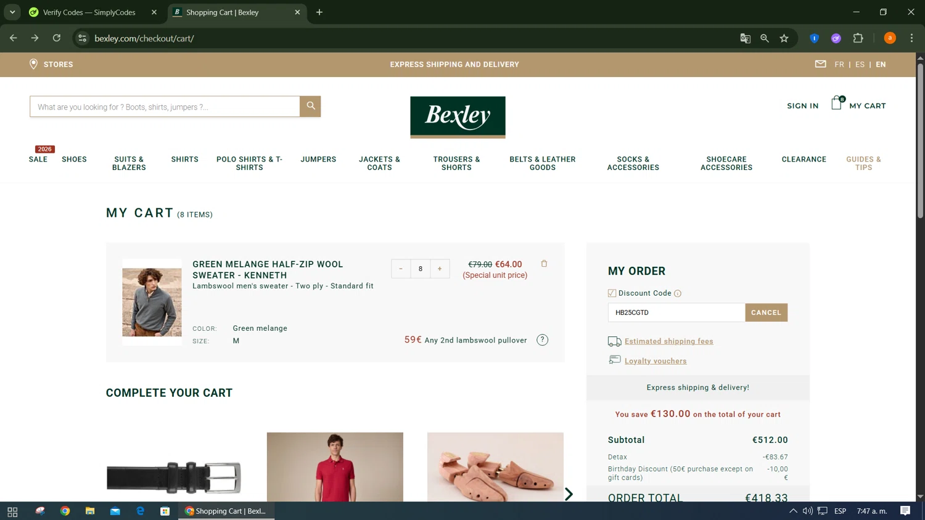The height and width of the screenshot is (520, 925).
Task: Delete the Kenneth sweater with trash icon
Action: pyautogui.click(x=544, y=264)
